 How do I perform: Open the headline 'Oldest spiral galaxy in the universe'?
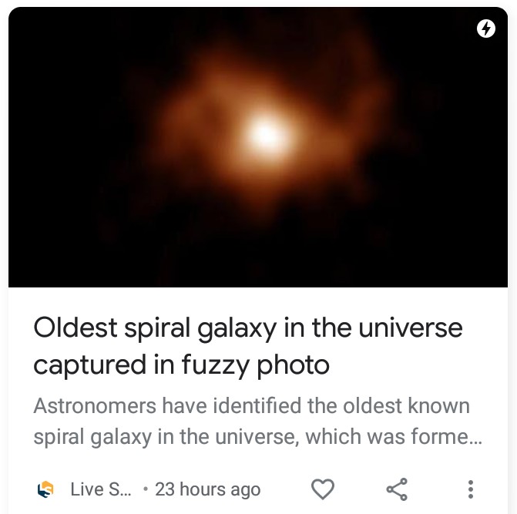pos(248,328)
